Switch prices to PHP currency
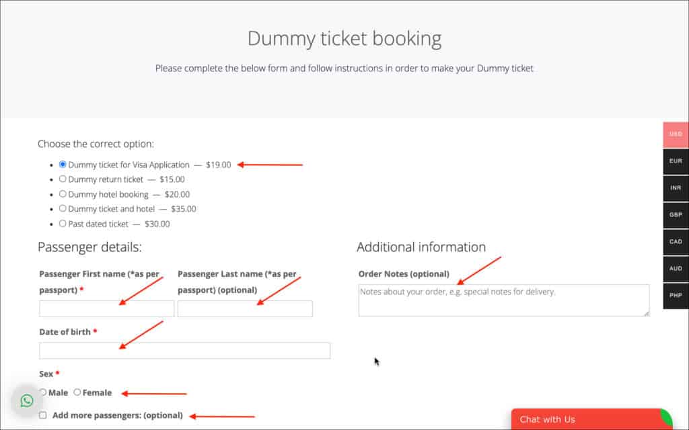This screenshot has height=430, width=689. tap(676, 296)
